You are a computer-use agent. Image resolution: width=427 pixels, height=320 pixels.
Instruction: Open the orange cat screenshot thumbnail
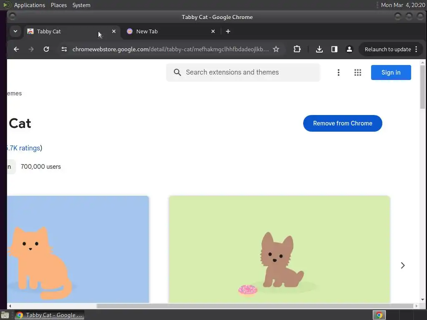[x=78, y=249]
